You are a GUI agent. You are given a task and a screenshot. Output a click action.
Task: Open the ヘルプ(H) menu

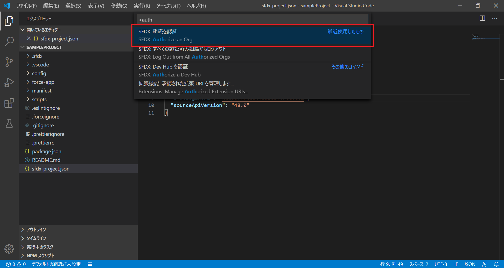click(196, 6)
